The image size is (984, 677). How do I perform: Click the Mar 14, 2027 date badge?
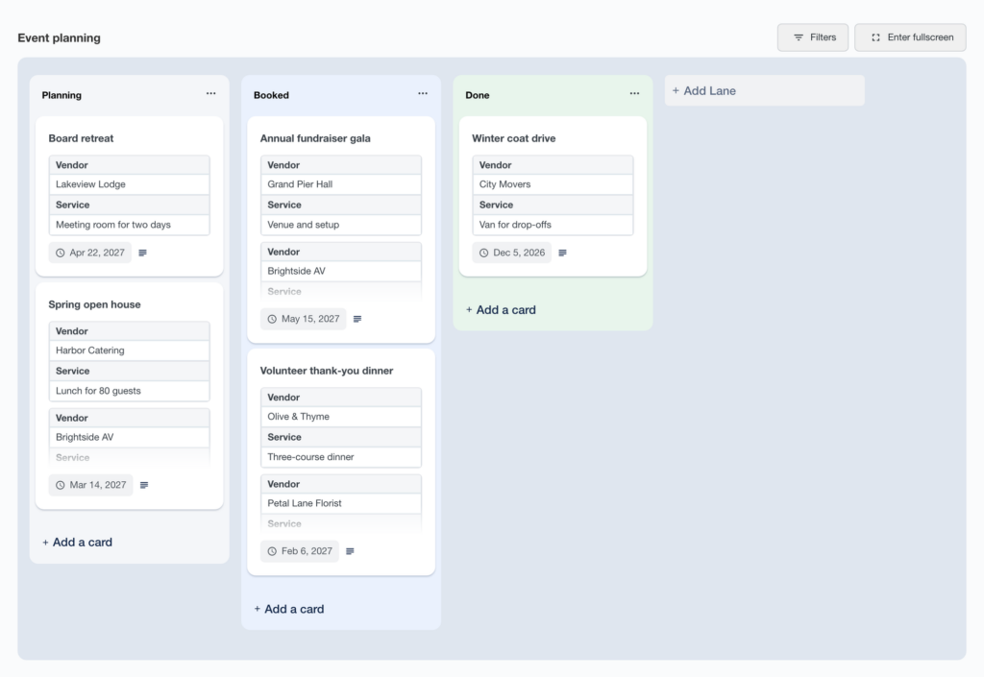pyautogui.click(x=90, y=485)
